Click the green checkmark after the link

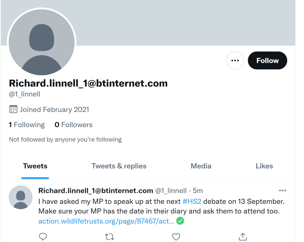tap(180, 221)
